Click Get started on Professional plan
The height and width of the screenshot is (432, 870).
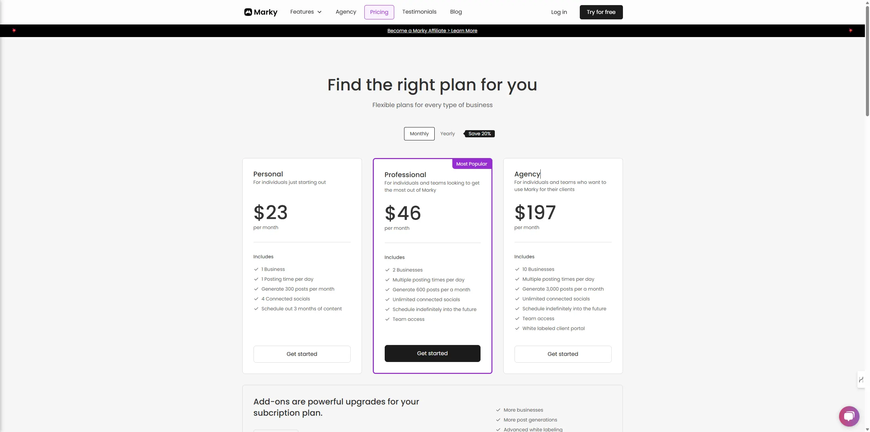[x=432, y=353]
